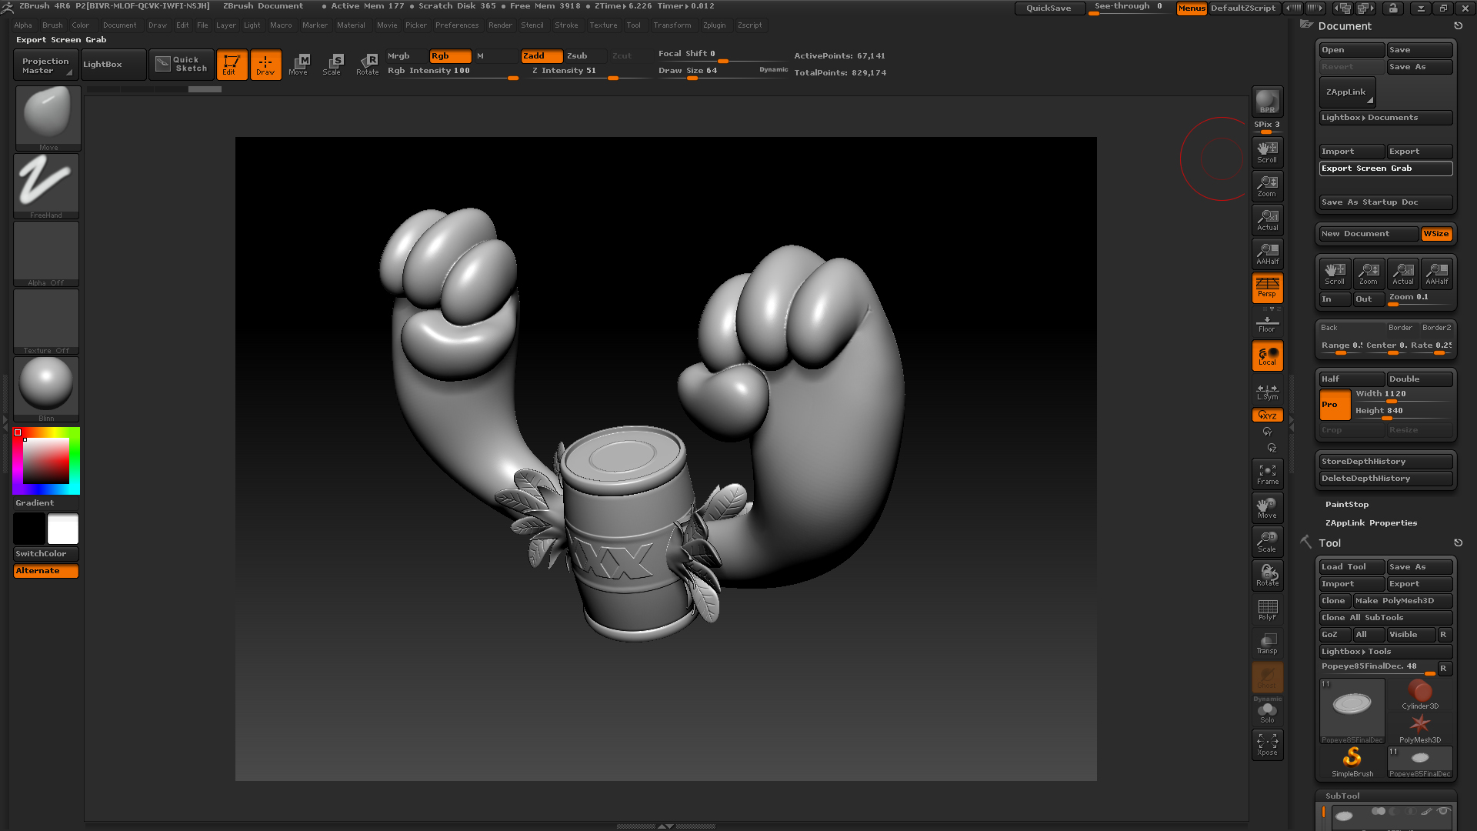Viewport: 1477px width, 831px height.
Task: Open the Material menu
Action: (x=351, y=25)
